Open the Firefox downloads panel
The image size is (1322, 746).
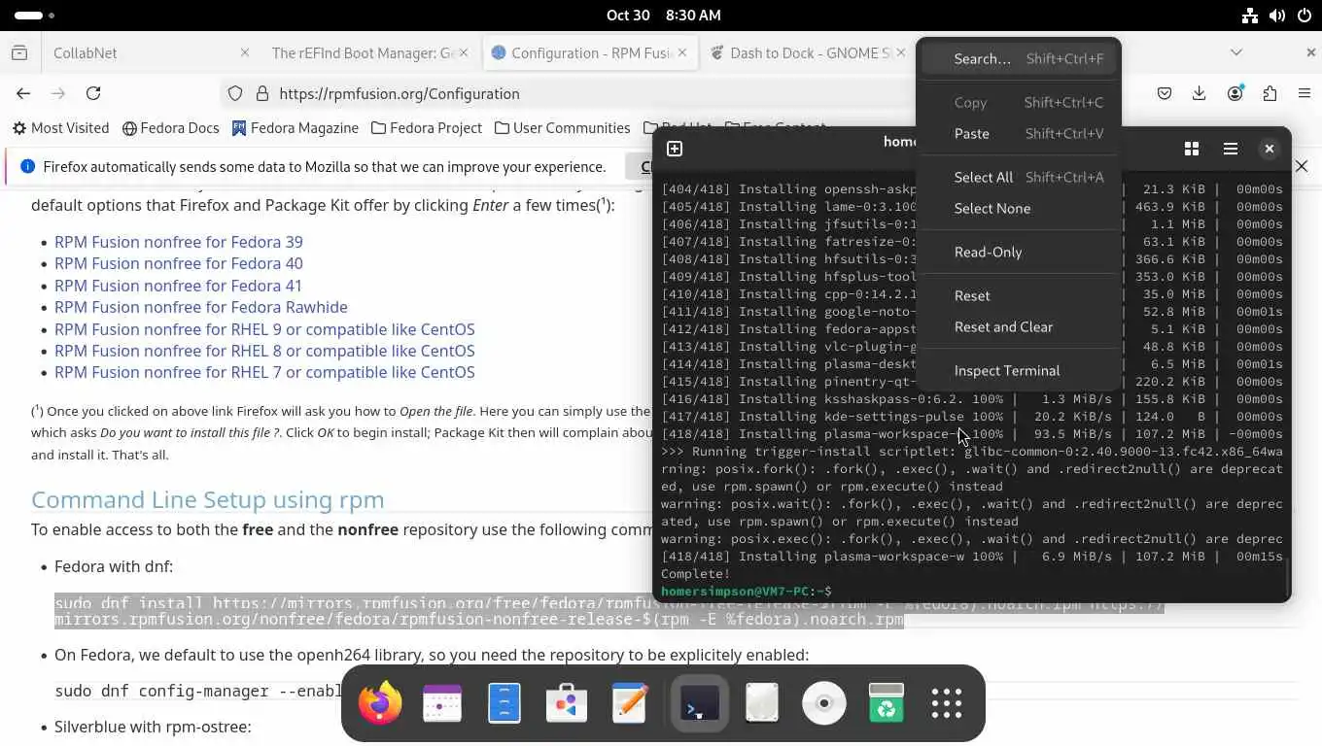(1200, 93)
